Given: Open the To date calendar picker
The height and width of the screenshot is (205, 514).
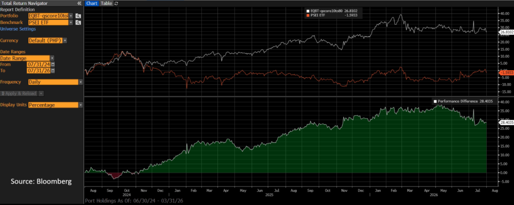Looking at the screenshot, I should [x=53, y=70].
